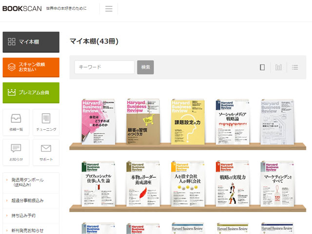The width and height of the screenshot is (312, 234).
Task: Go to マイ本棚 in sidebar
Action: pyautogui.click(x=31, y=42)
